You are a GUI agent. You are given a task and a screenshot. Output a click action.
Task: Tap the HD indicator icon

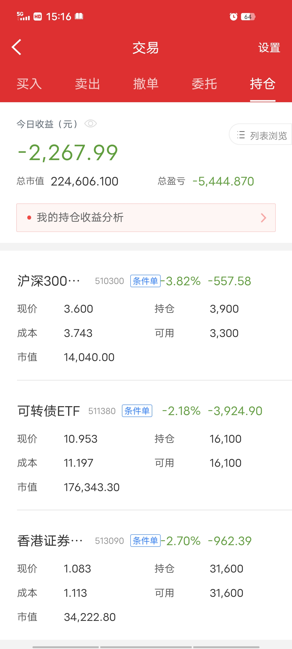pyautogui.click(x=38, y=17)
